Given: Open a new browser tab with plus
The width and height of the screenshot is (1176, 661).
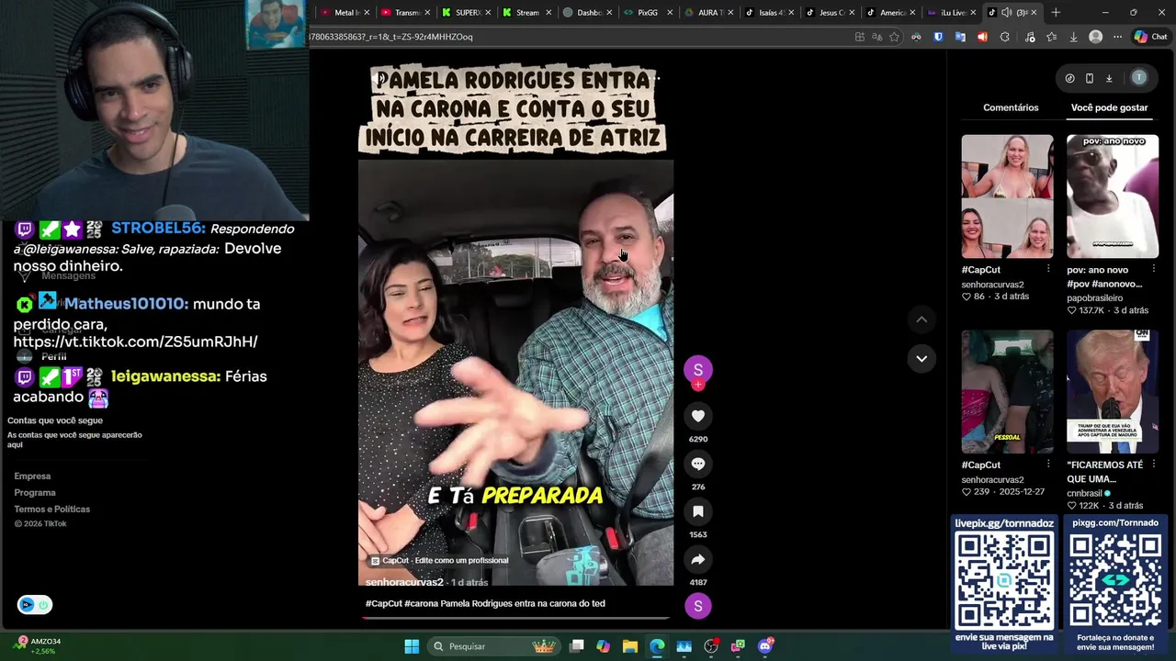Looking at the screenshot, I should click(x=1056, y=12).
